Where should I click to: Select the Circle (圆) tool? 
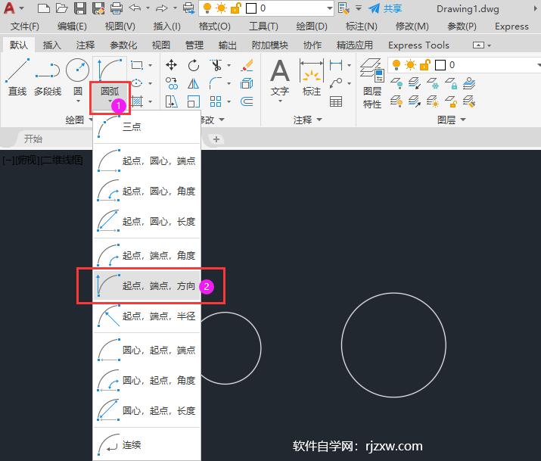[78, 76]
